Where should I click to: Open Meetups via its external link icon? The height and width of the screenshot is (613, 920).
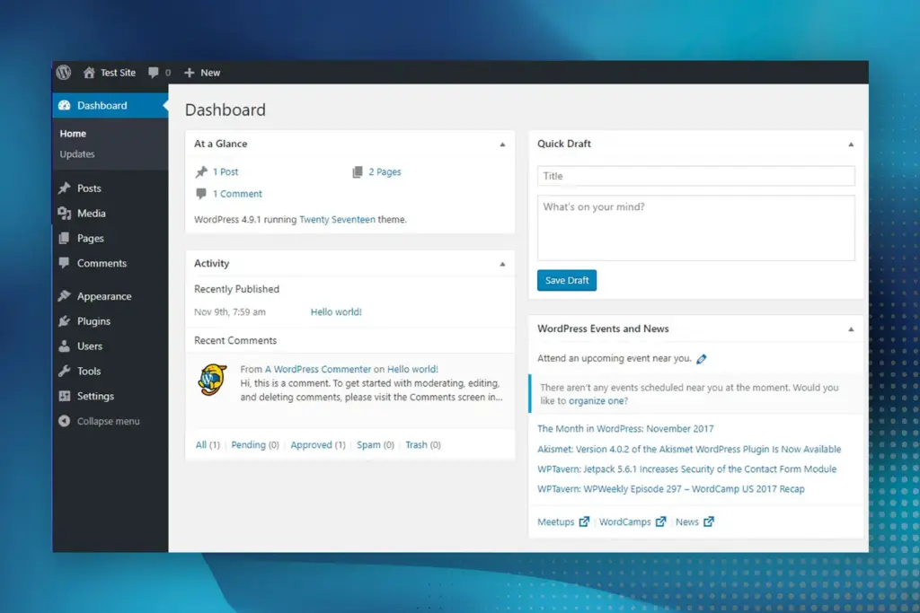point(583,521)
